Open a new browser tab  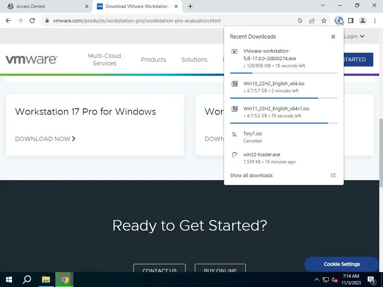[x=190, y=6]
